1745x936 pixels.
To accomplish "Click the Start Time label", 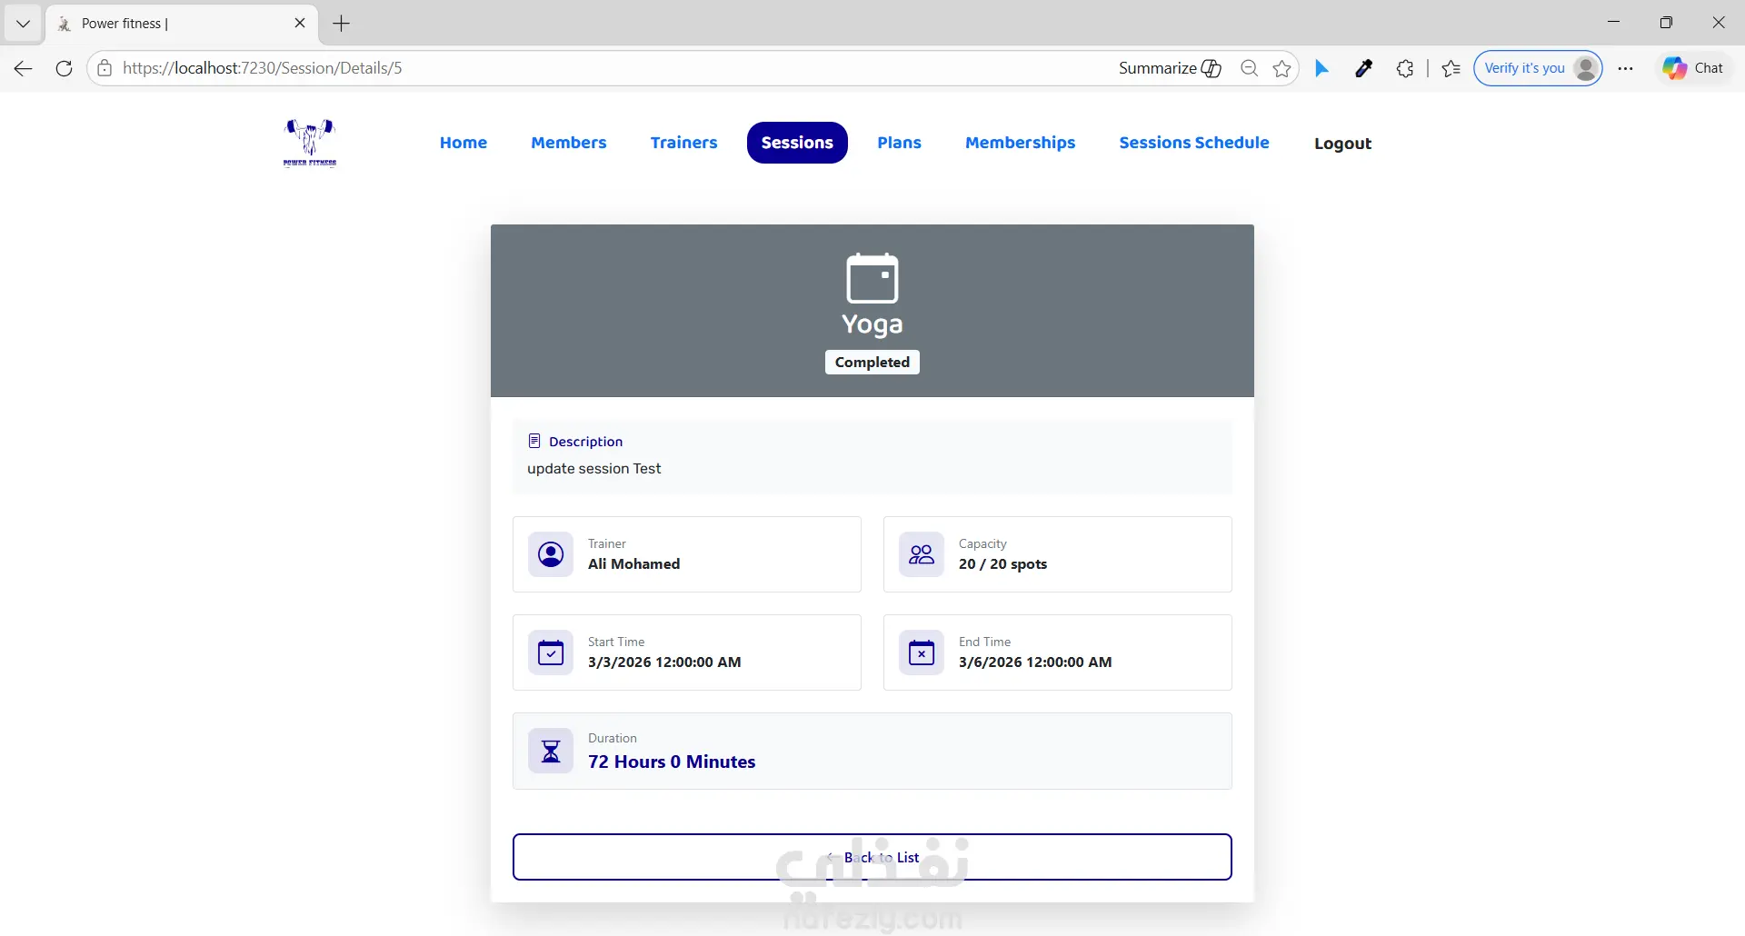I will [x=616, y=642].
